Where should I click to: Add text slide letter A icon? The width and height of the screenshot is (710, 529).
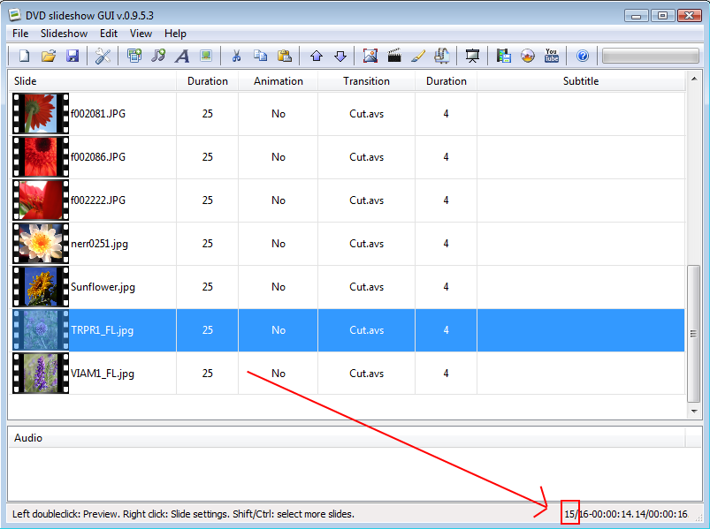(182, 56)
